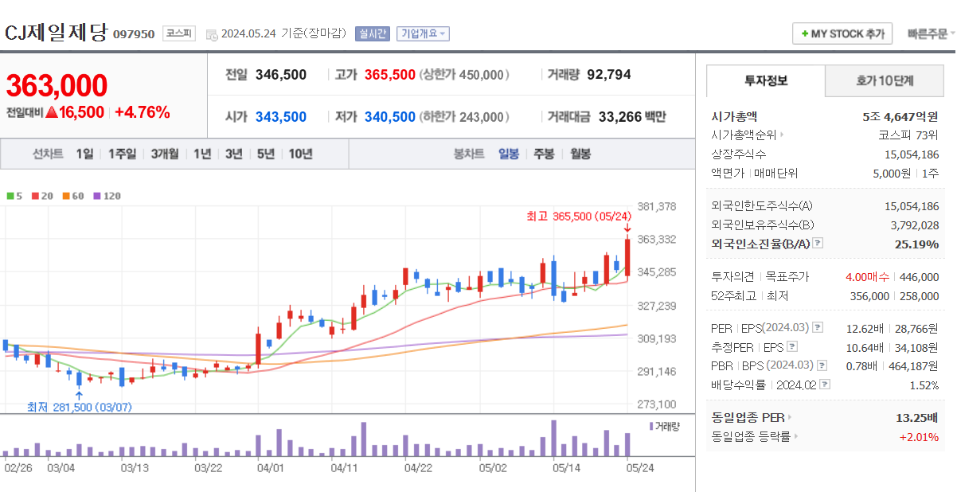
Task: Click the 시가총액 value 5조 4,647억원
Action: [900, 115]
